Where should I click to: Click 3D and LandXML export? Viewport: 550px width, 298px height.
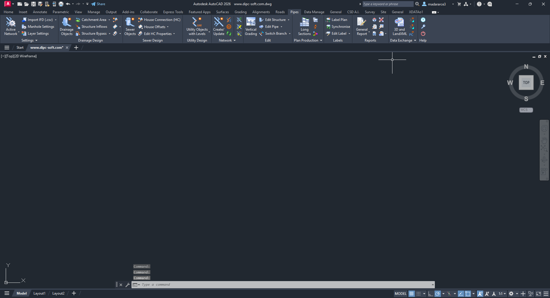click(400, 26)
